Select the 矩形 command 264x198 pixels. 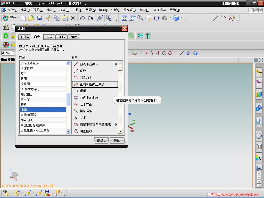[x=95, y=91]
